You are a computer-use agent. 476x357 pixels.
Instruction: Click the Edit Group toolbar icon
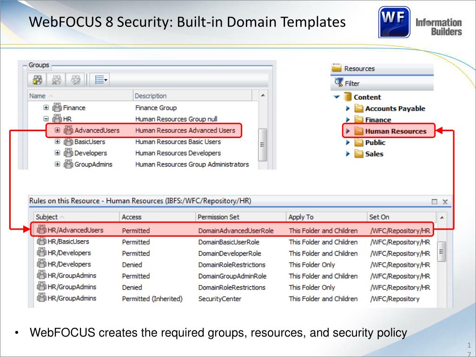(56, 80)
